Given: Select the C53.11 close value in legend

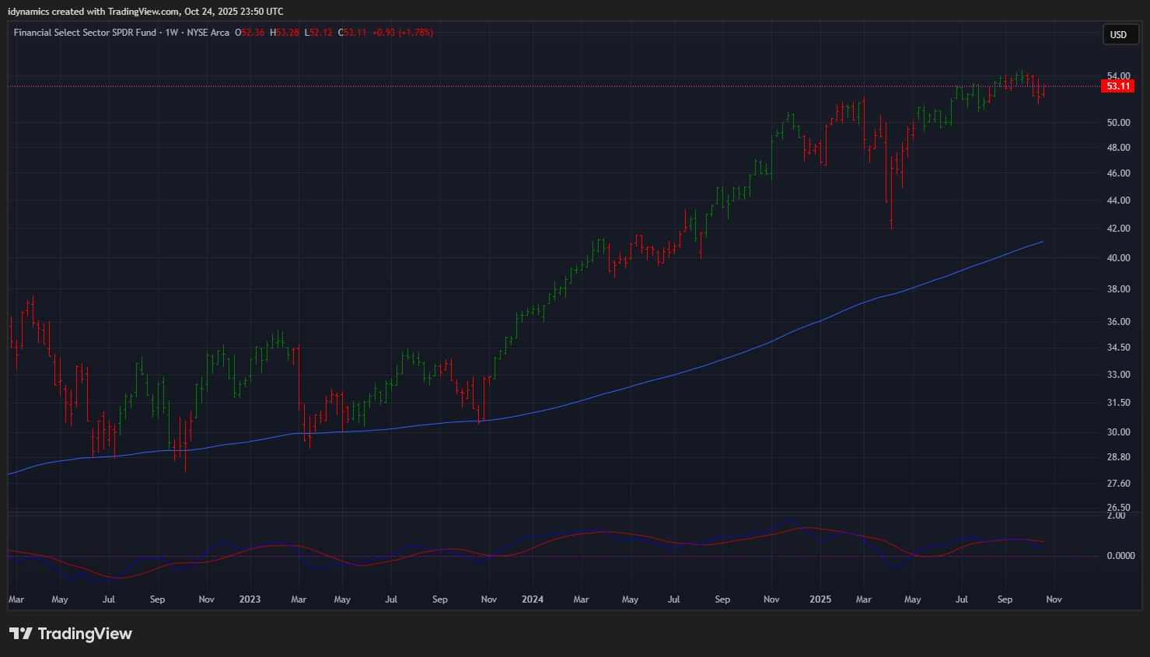Looking at the screenshot, I should [x=352, y=33].
